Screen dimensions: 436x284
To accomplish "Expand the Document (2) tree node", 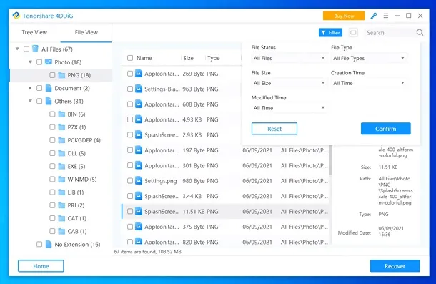I will click(30, 88).
